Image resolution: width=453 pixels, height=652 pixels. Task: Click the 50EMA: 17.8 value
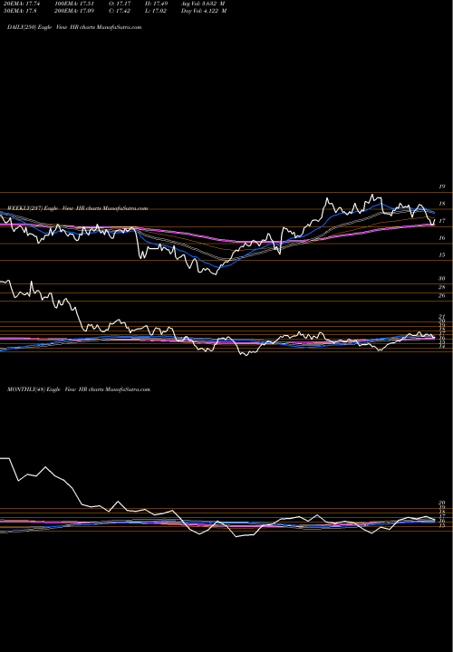click(x=20, y=11)
